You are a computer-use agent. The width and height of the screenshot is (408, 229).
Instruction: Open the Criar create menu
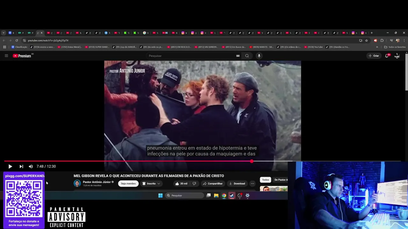click(x=374, y=56)
